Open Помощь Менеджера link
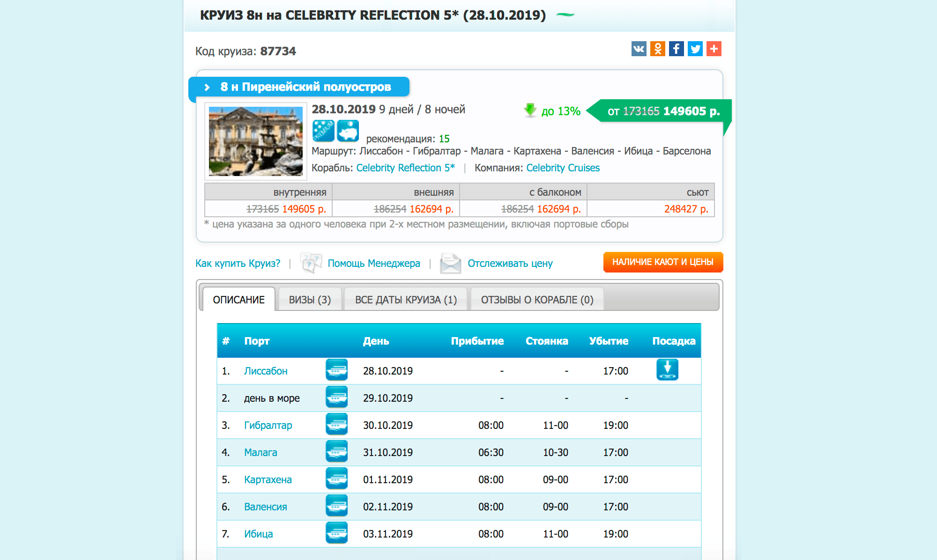The image size is (937, 560). (x=374, y=263)
